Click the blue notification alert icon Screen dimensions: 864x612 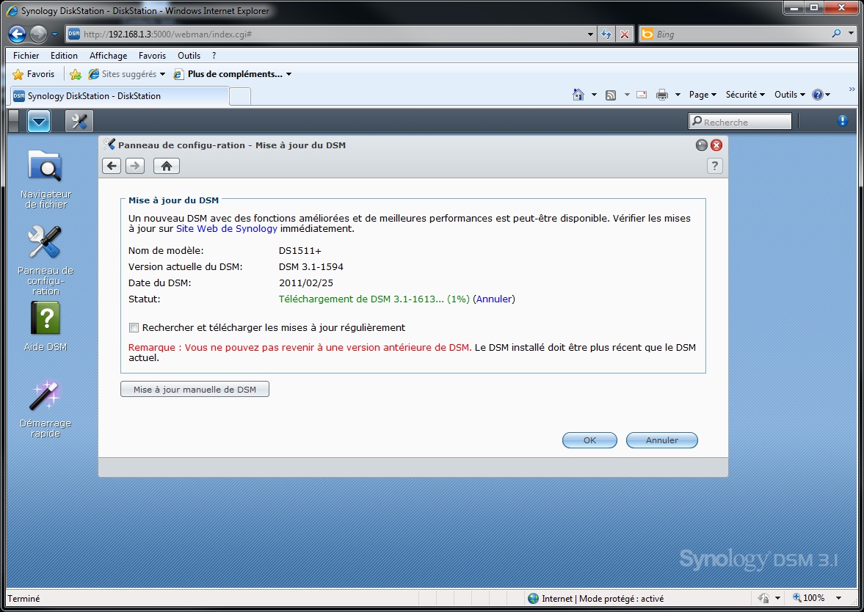tap(843, 121)
